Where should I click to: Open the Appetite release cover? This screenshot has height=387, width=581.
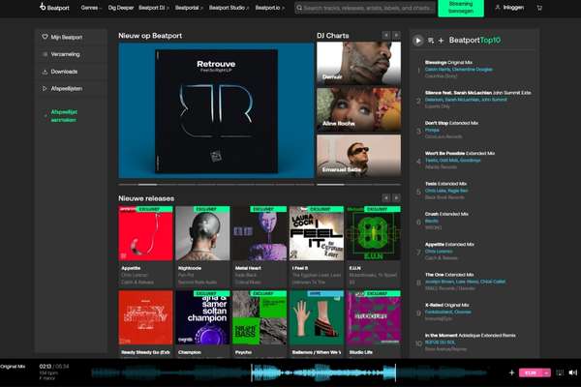145,233
